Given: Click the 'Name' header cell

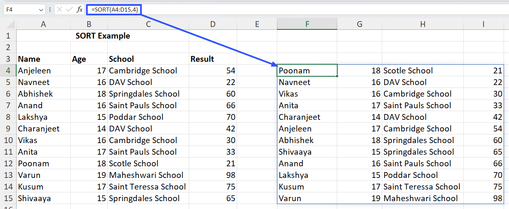Looking at the screenshot, I should point(43,59).
